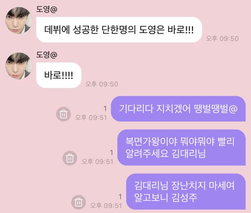
Task: Select the '김대리님 장난치지 마세여 알고보니 김성주' bubble
Action: pyautogui.click(x=186, y=192)
